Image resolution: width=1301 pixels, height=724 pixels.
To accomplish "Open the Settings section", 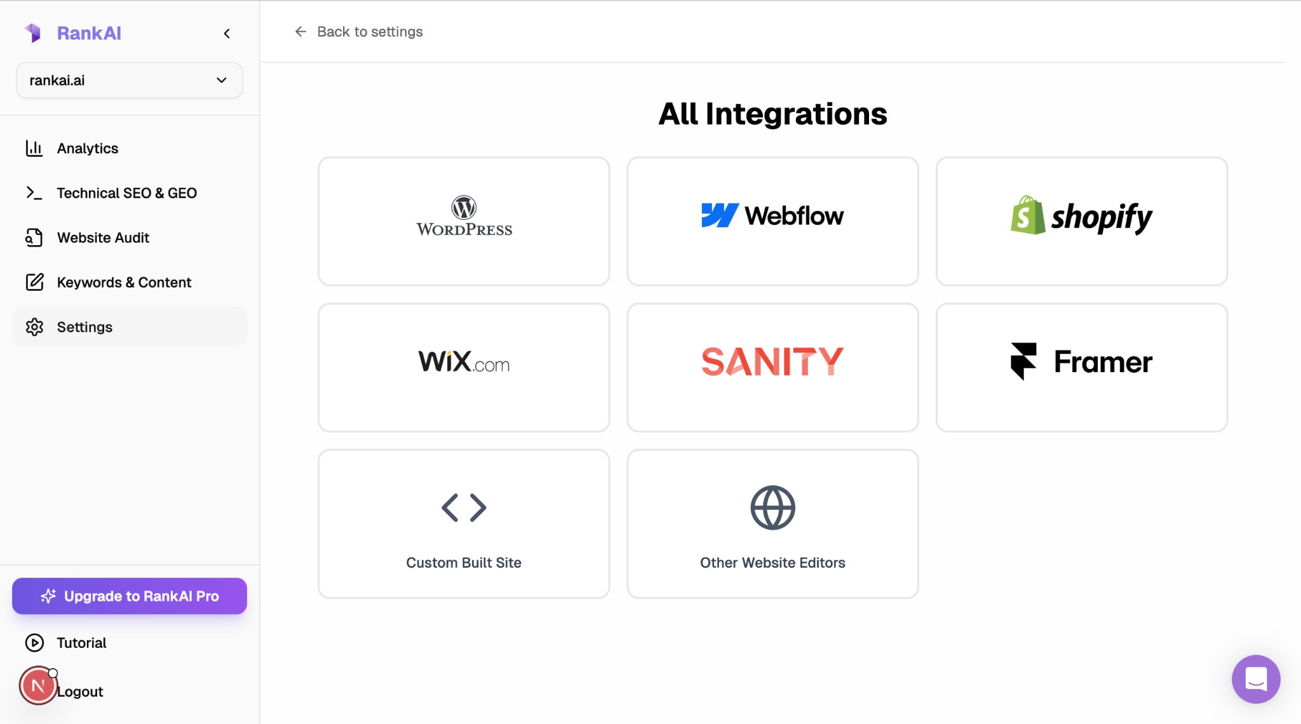I will (x=84, y=326).
